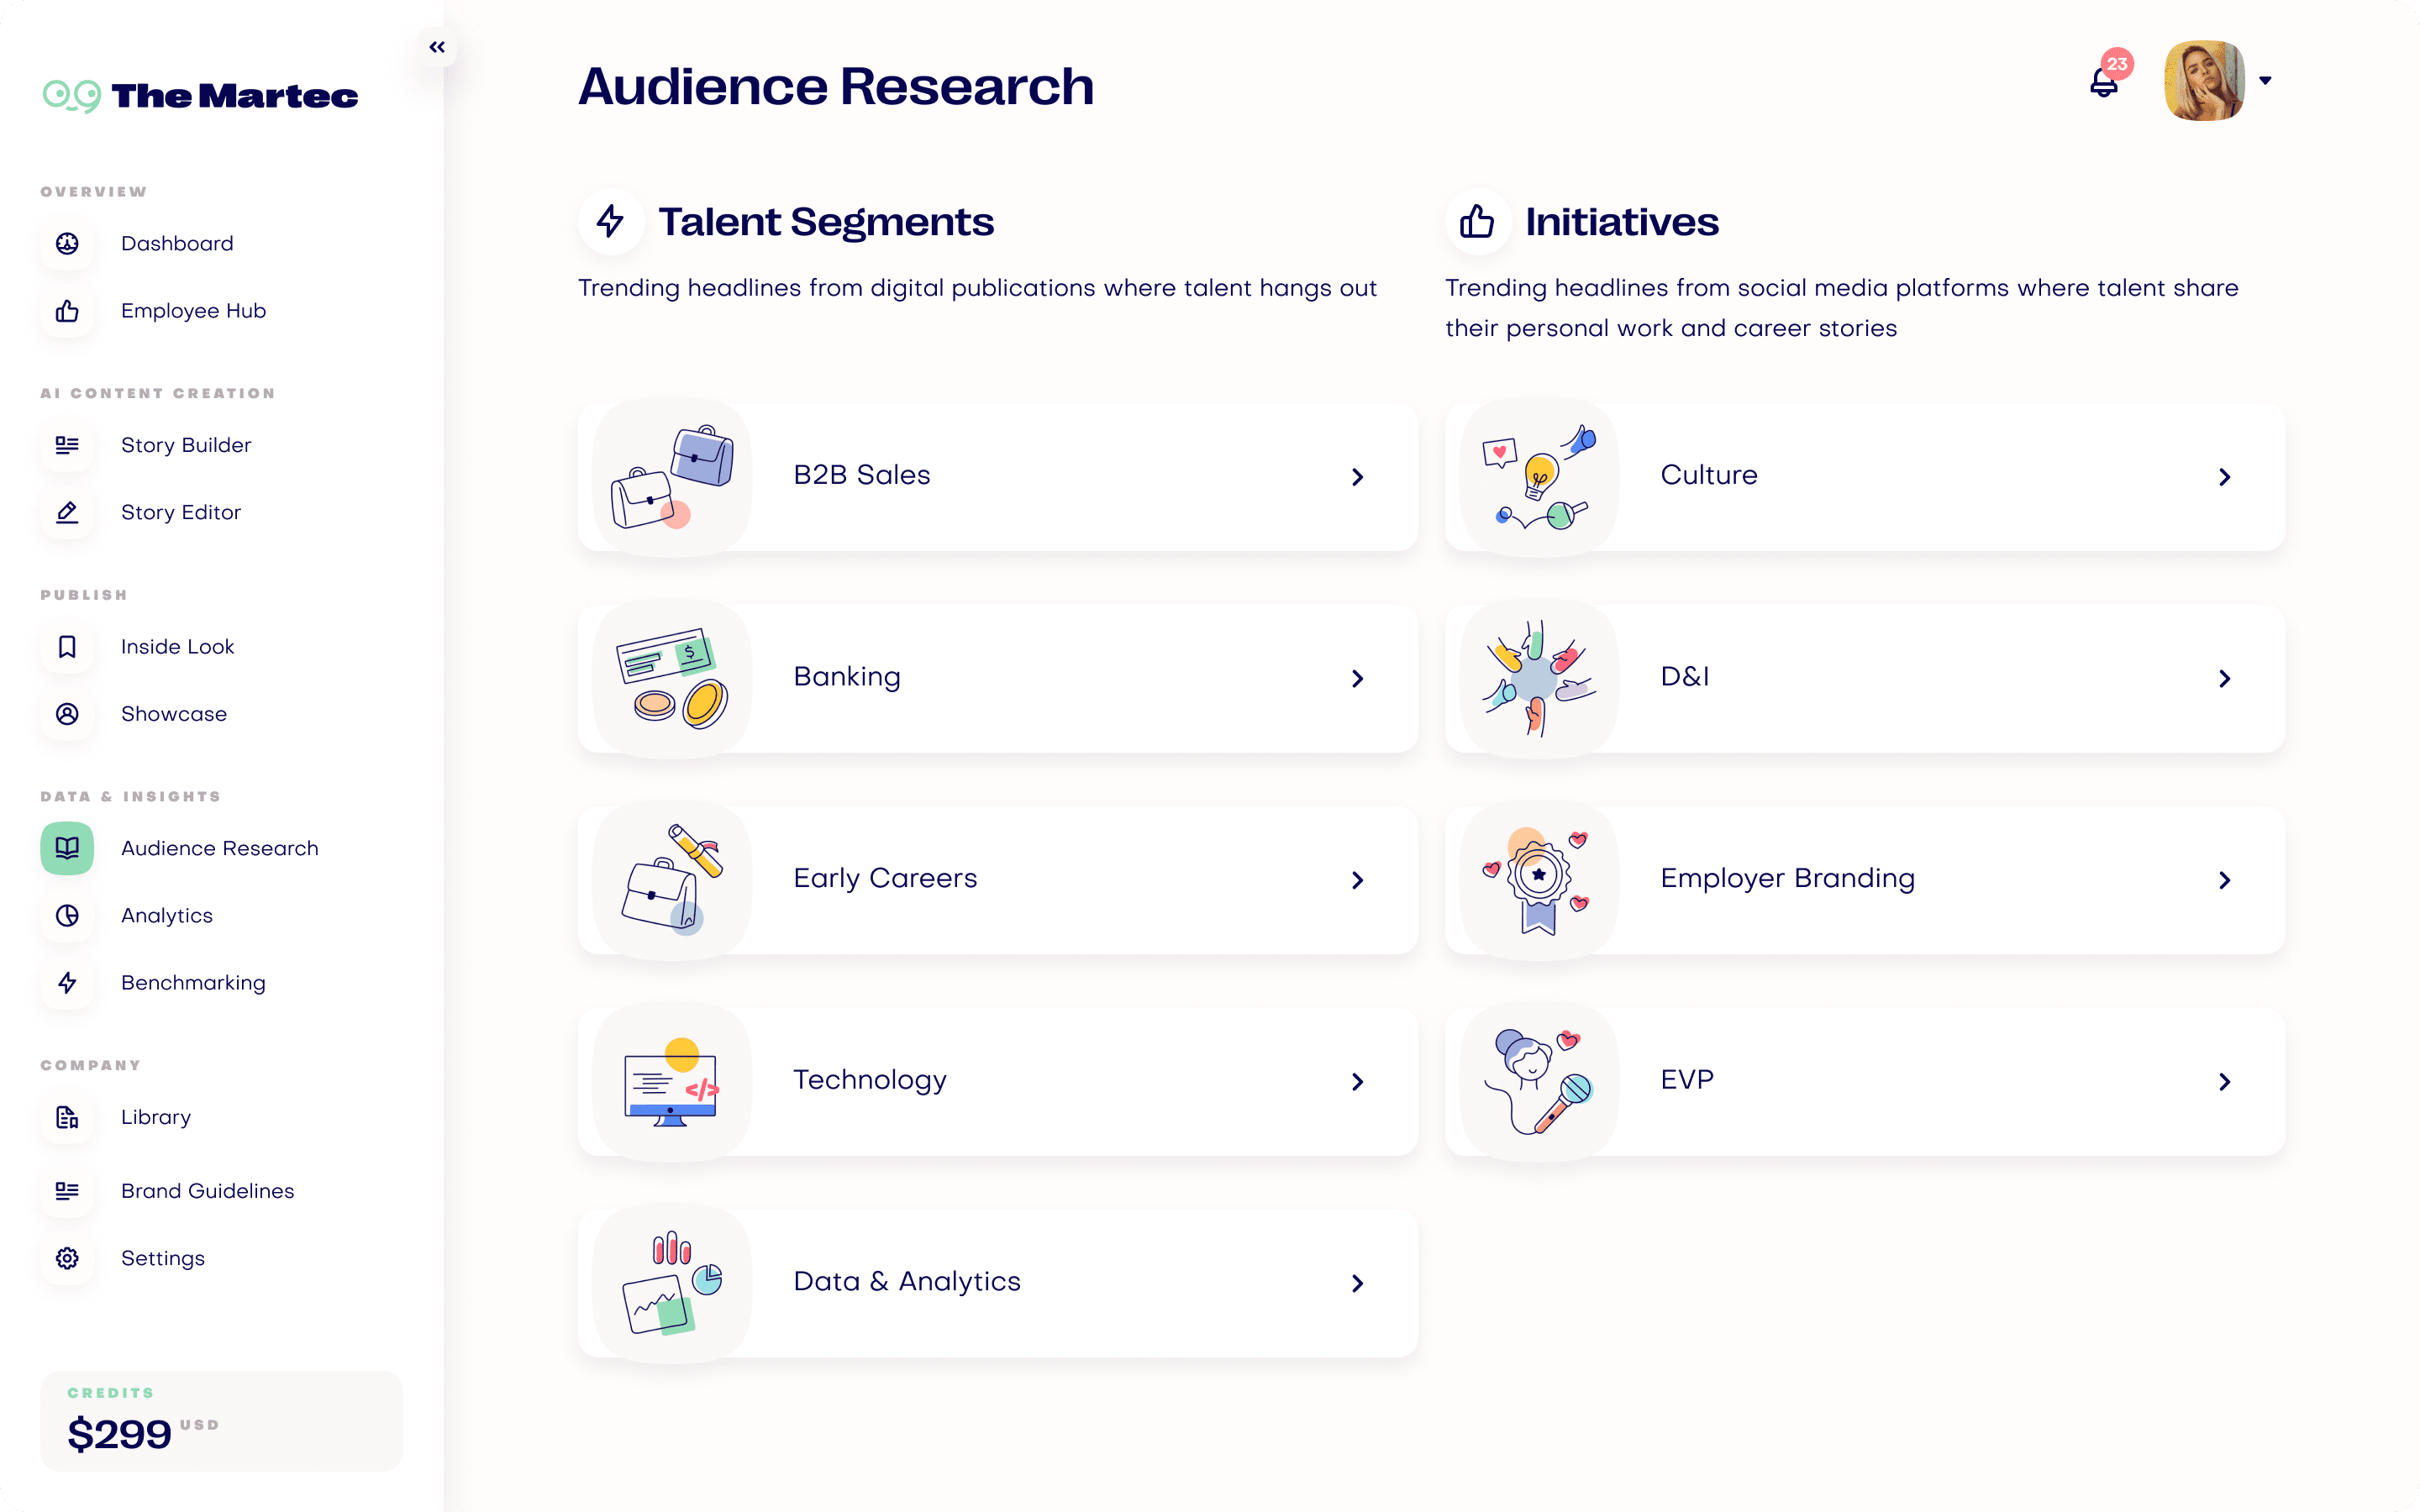Open the Analytics pie chart icon
This screenshot has width=2420, height=1512.
click(x=66, y=915)
